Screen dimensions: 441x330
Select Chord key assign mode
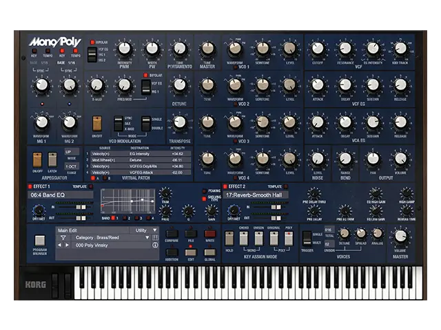click(243, 239)
